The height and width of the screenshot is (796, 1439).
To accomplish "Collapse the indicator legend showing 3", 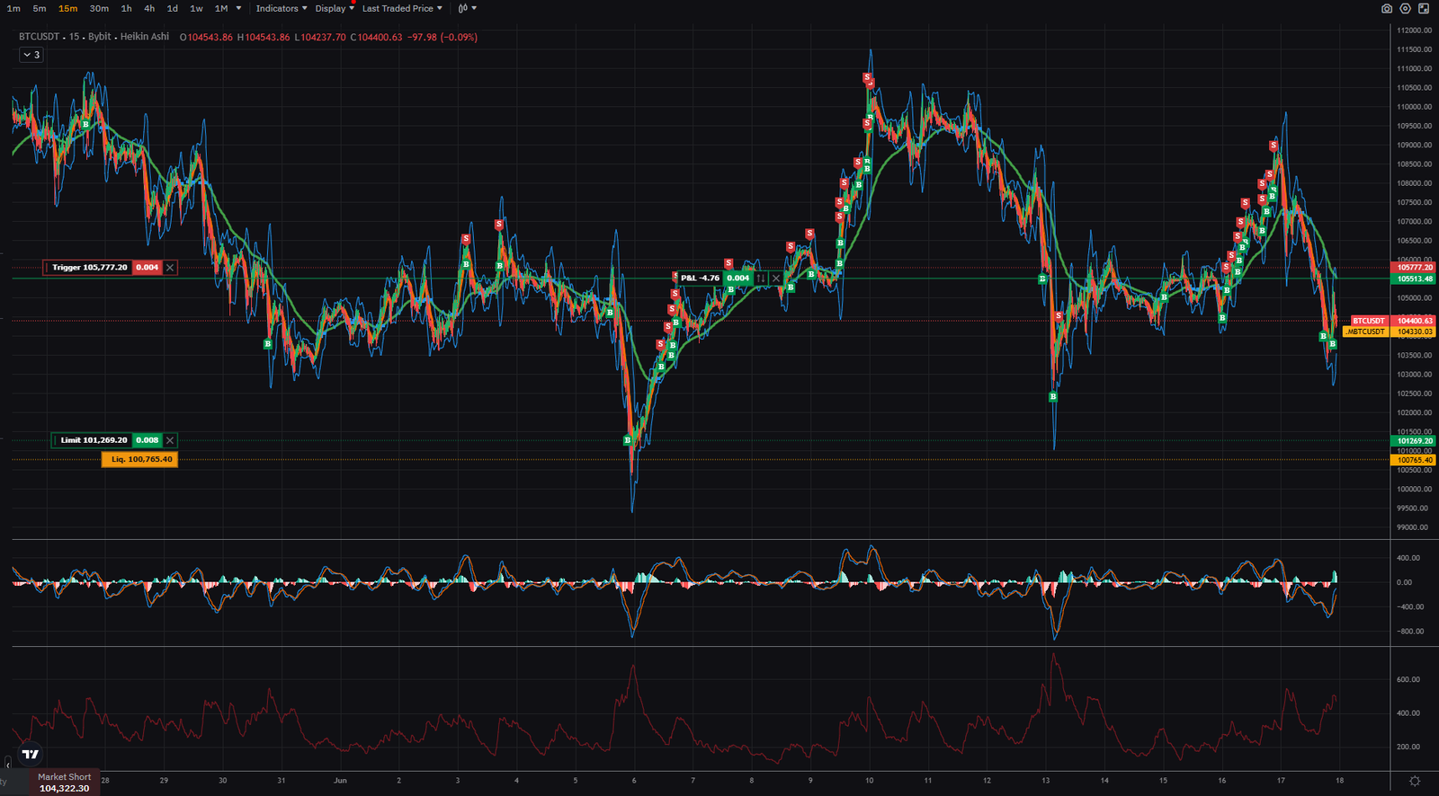I will tap(31, 55).
